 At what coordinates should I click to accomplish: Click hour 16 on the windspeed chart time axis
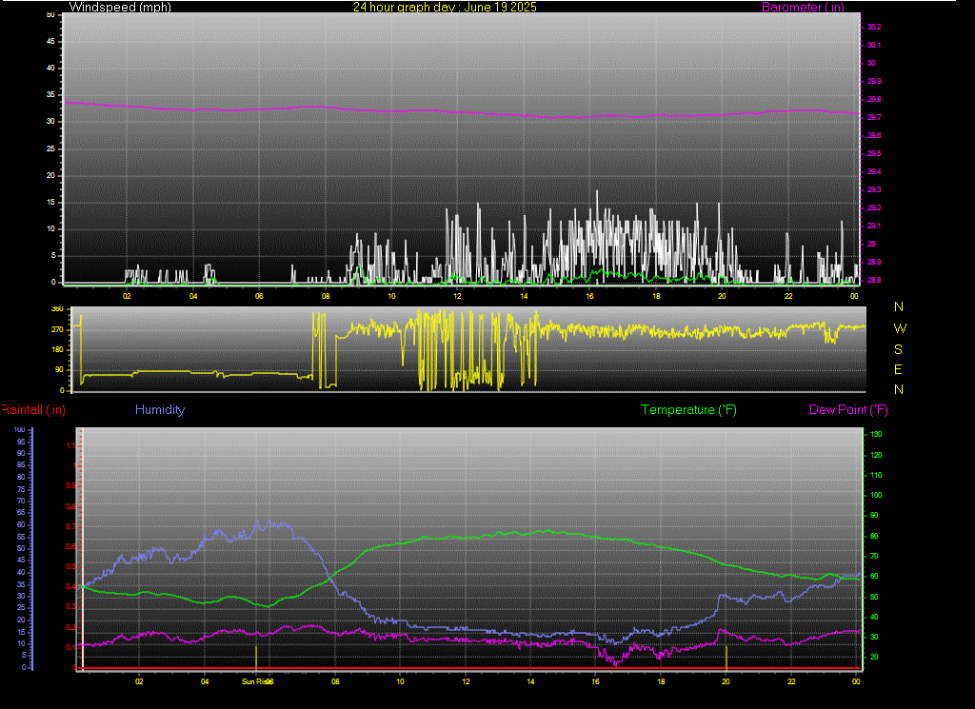click(590, 296)
